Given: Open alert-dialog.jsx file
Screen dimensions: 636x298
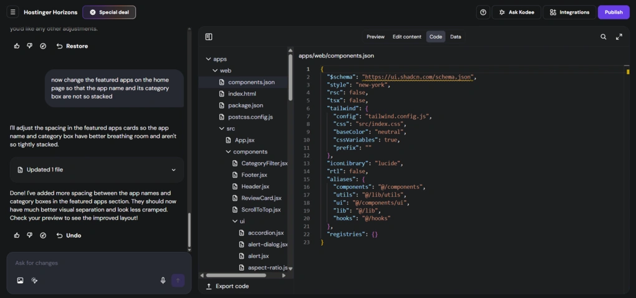Looking at the screenshot, I should (263, 244).
